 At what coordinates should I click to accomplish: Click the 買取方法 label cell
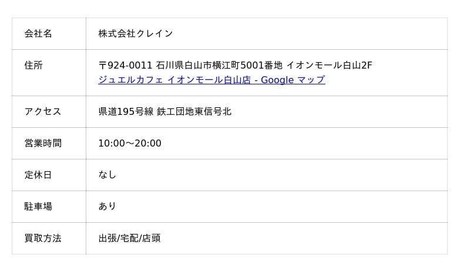tap(49, 238)
